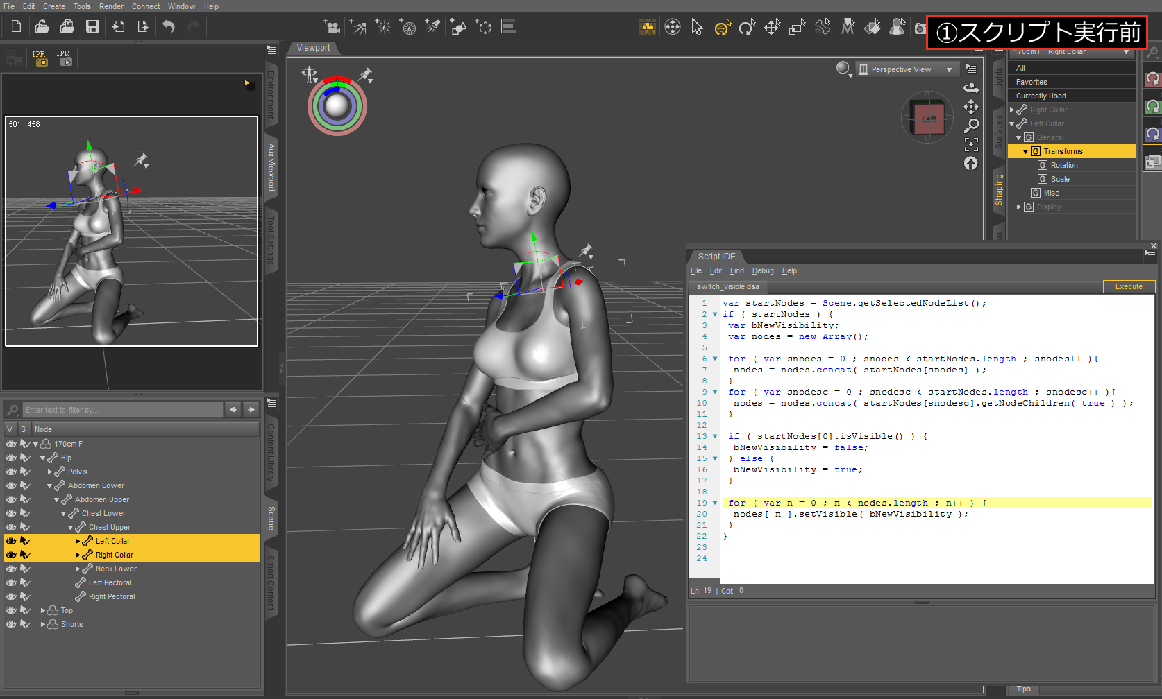Activate the Universal manipulator tool

[723, 27]
